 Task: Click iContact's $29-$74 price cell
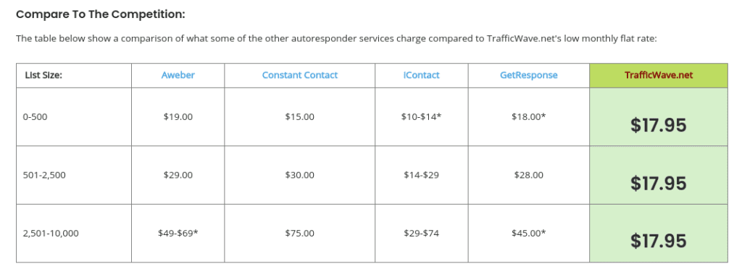click(421, 233)
